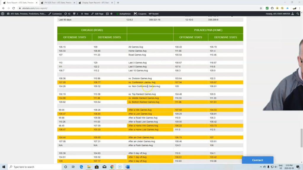Close the Rons Report tab

pyautogui.click(x=37, y=3)
